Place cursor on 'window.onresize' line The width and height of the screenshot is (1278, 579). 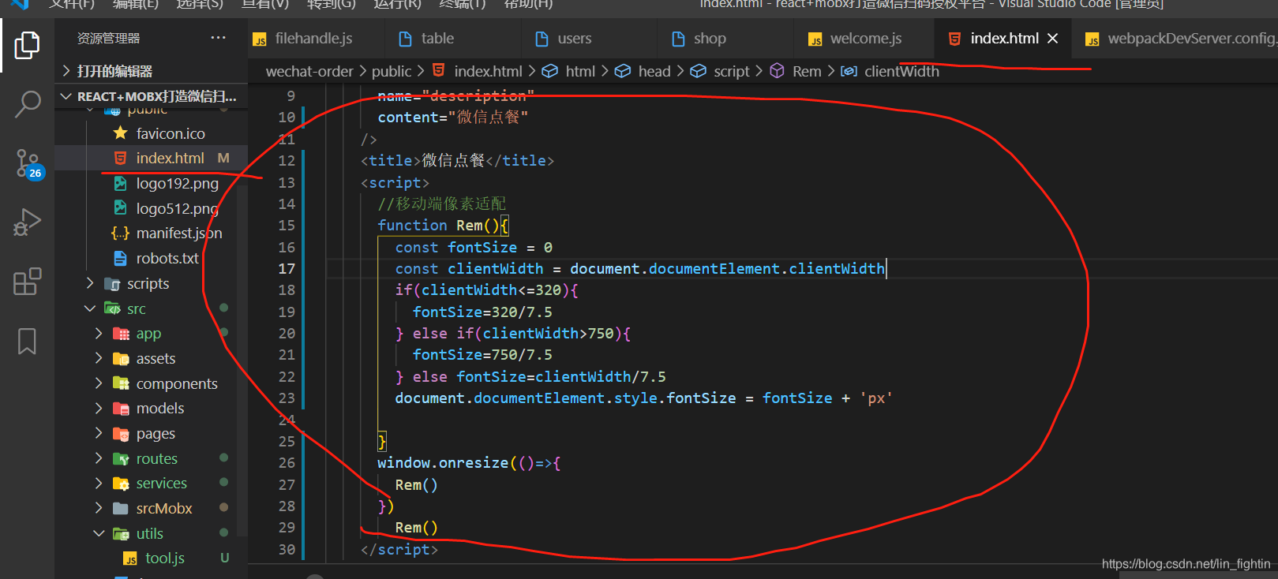click(469, 463)
